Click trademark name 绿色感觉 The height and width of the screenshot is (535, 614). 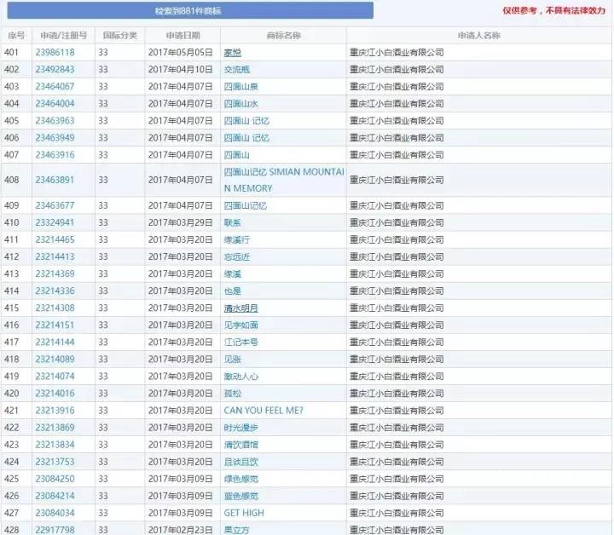pyautogui.click(x=240, y=479)
